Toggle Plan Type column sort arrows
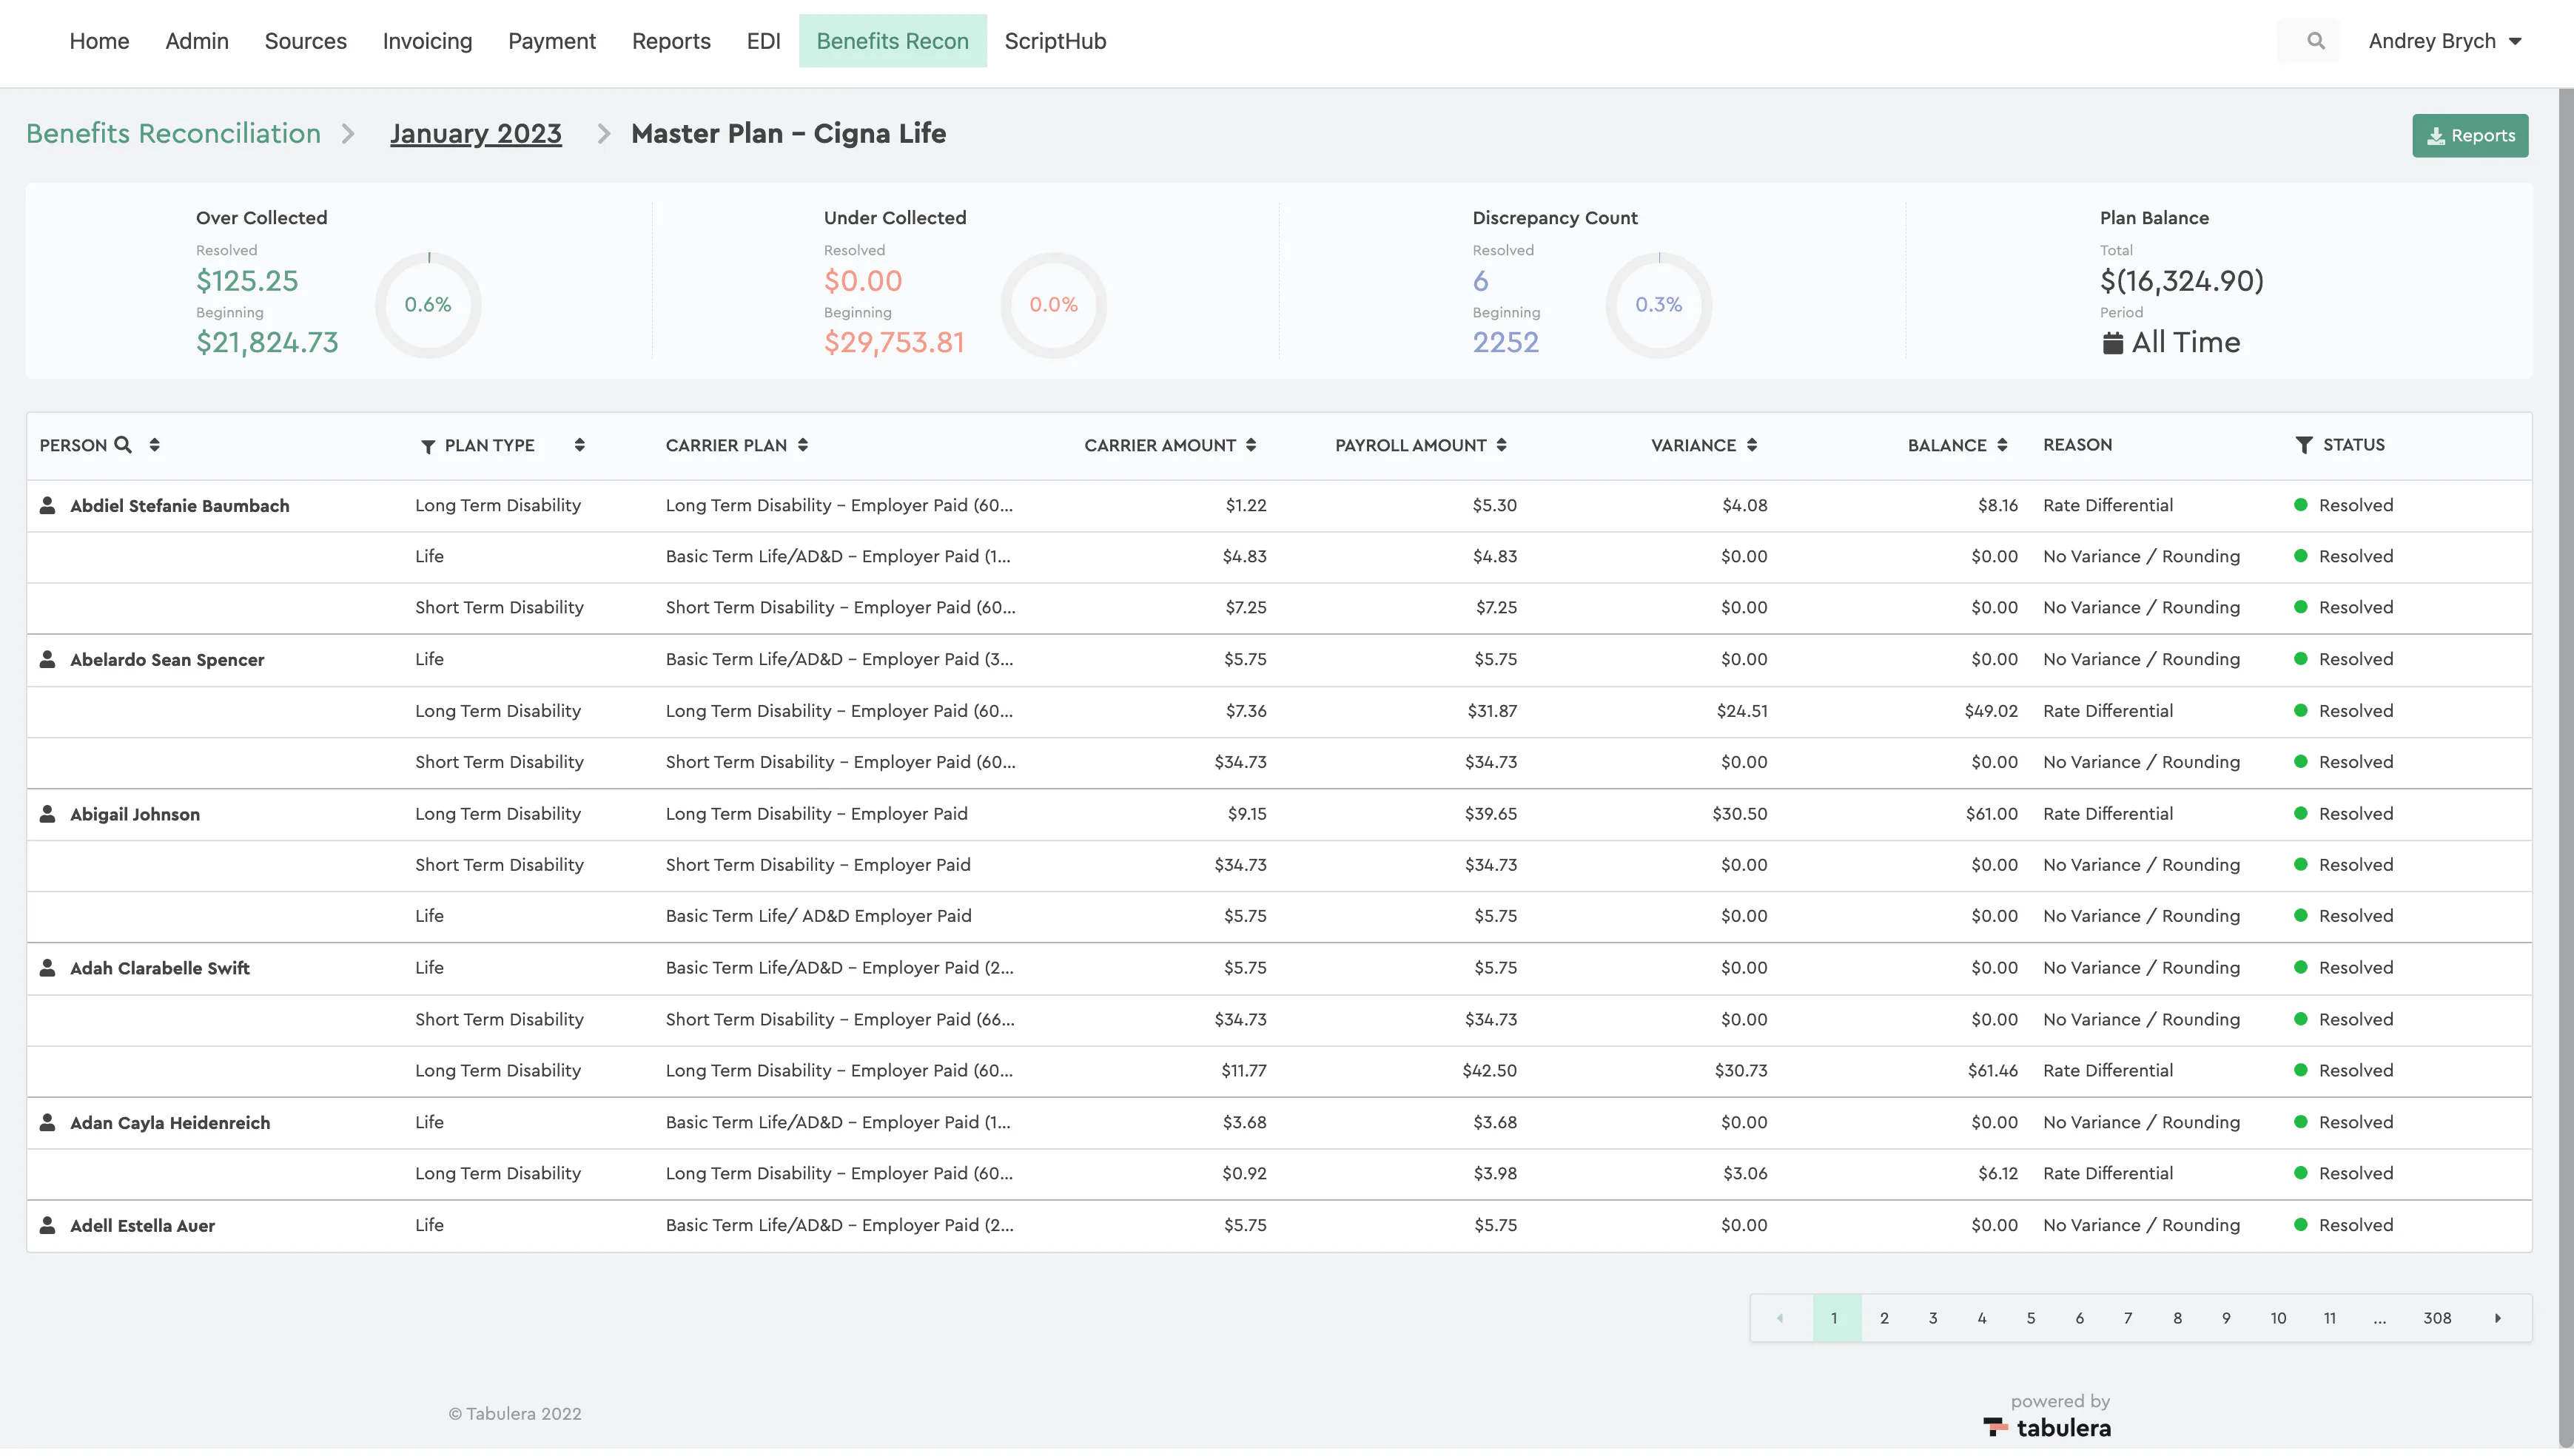This screenshot has width=2574, height=1456. coord(579,445)
